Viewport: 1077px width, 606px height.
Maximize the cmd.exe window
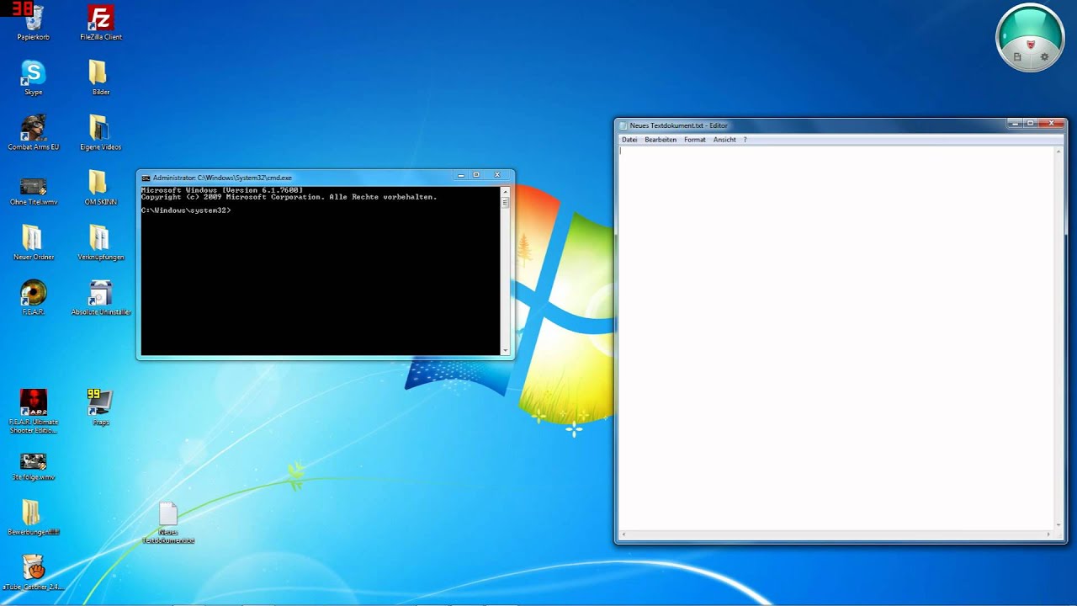click(476, 175)
